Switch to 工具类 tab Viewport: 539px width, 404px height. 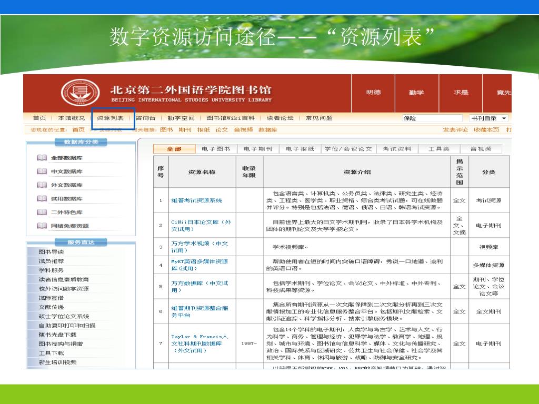coord(439,149)
